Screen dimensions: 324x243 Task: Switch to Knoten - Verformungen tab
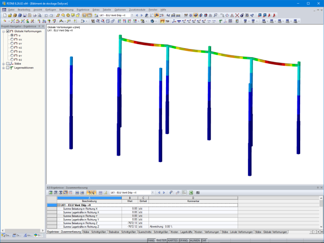[x=207, y=232]
